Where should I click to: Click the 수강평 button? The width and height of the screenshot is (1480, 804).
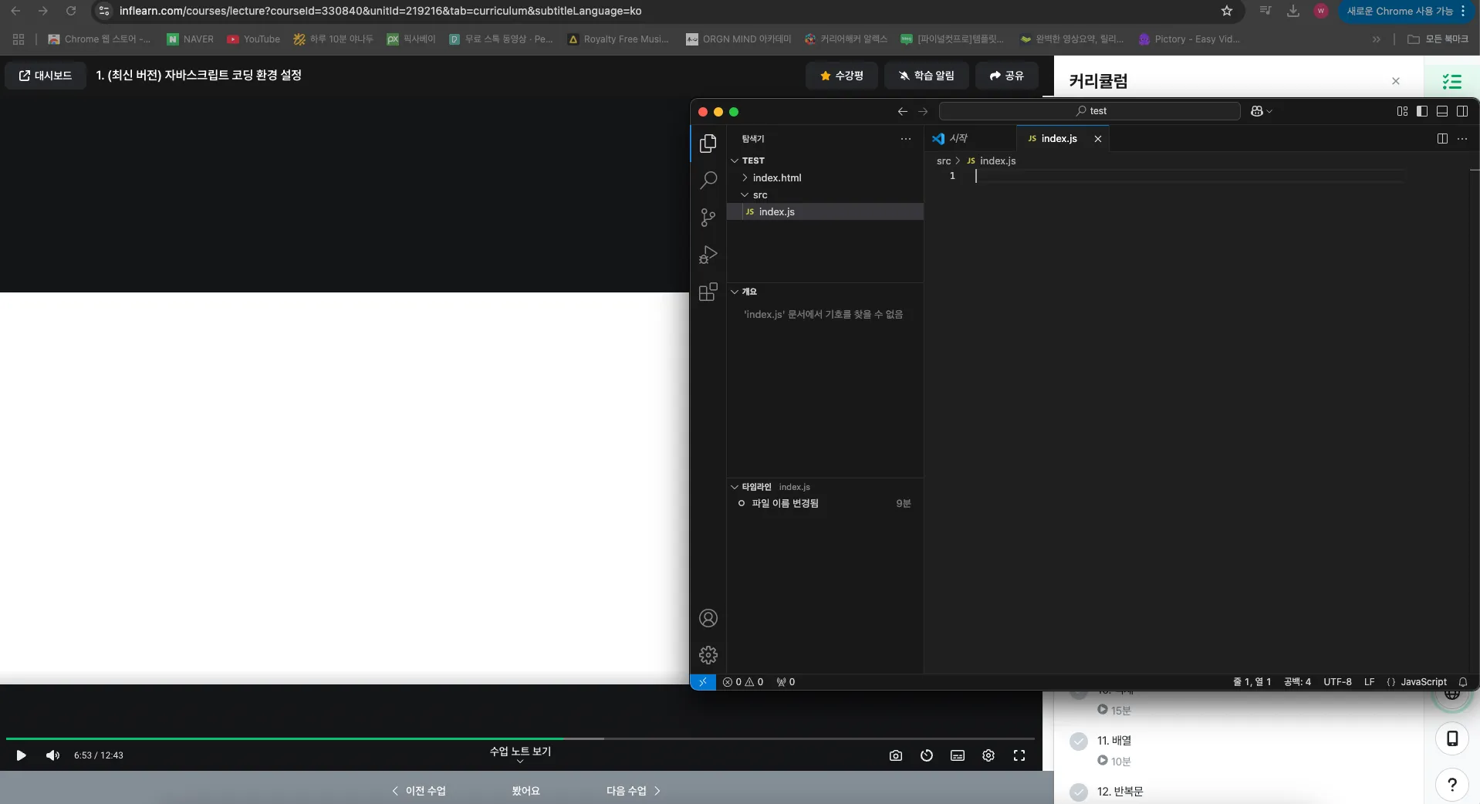[842, 76]
